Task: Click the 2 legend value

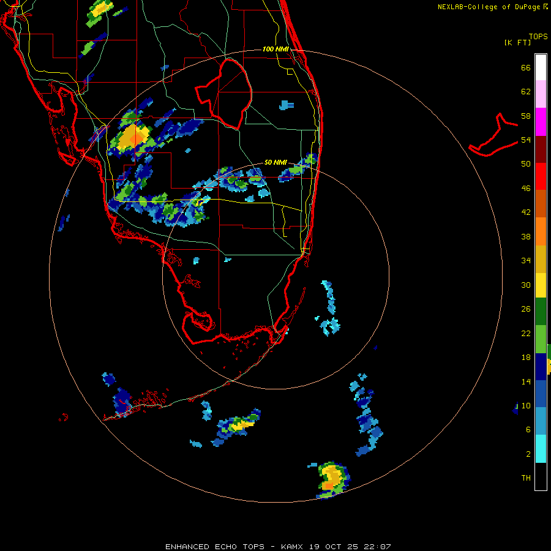Action: click(528, 454)
